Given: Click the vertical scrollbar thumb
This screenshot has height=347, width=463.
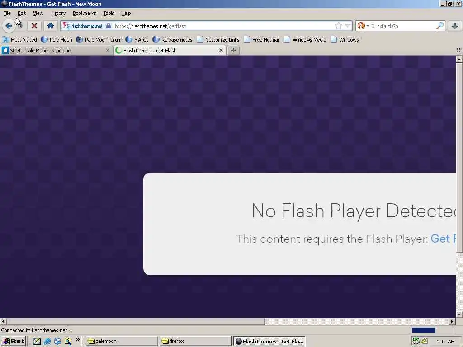Looking at the screenshot, I should 459,158.
